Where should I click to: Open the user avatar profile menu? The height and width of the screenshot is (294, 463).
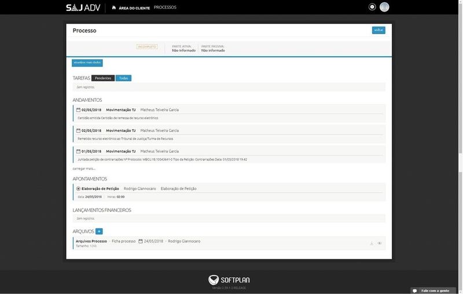tap(384, 7)
